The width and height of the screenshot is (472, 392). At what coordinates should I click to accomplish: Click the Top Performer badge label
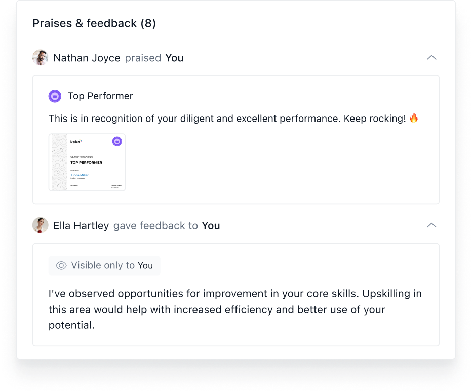click(x=100, y=96)
